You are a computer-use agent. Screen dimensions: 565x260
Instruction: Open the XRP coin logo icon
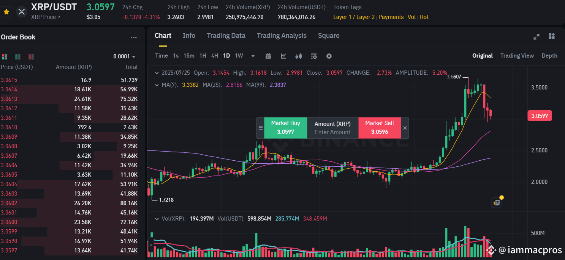(22, 12)
